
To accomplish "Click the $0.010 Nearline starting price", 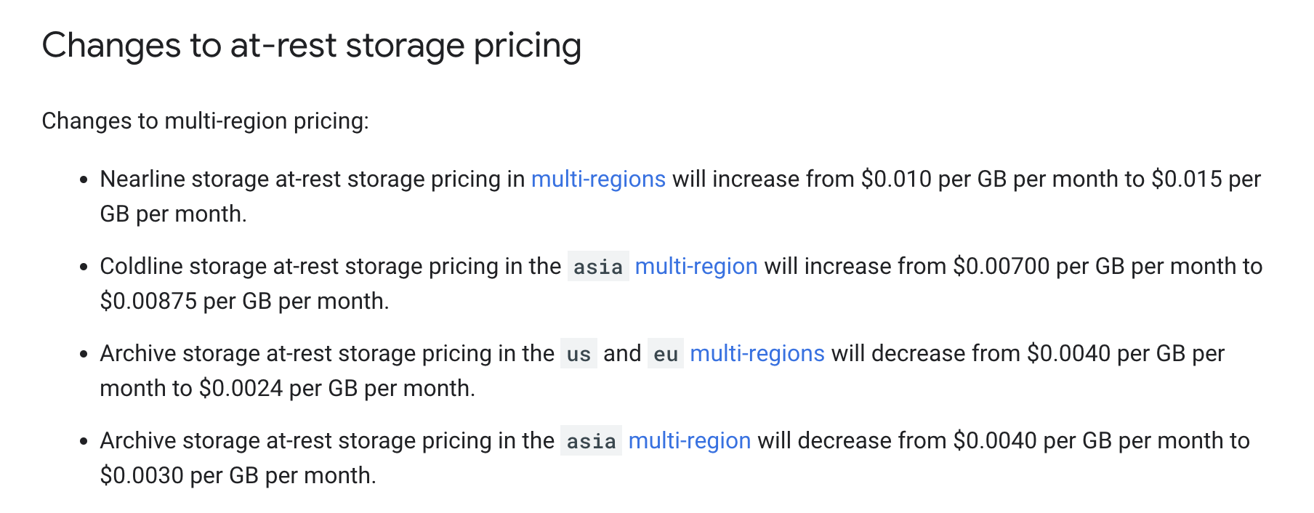I will point(896,179).
